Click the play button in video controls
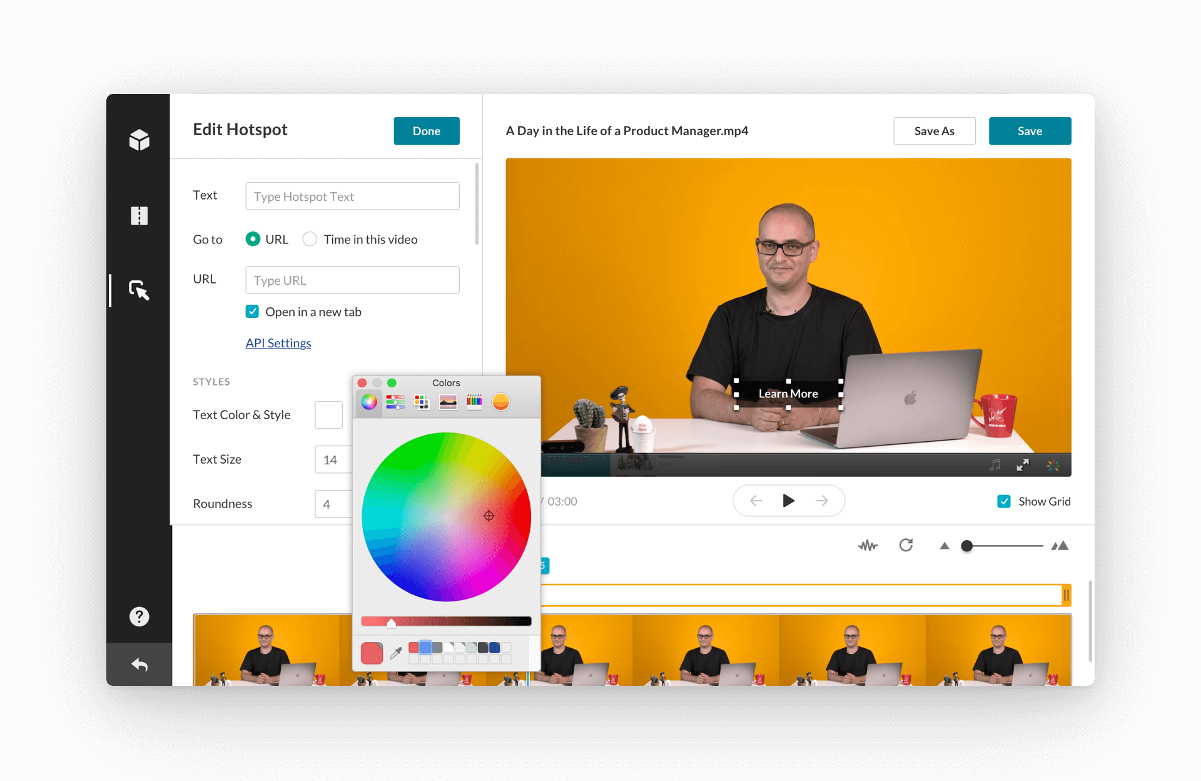 point(787,500)
